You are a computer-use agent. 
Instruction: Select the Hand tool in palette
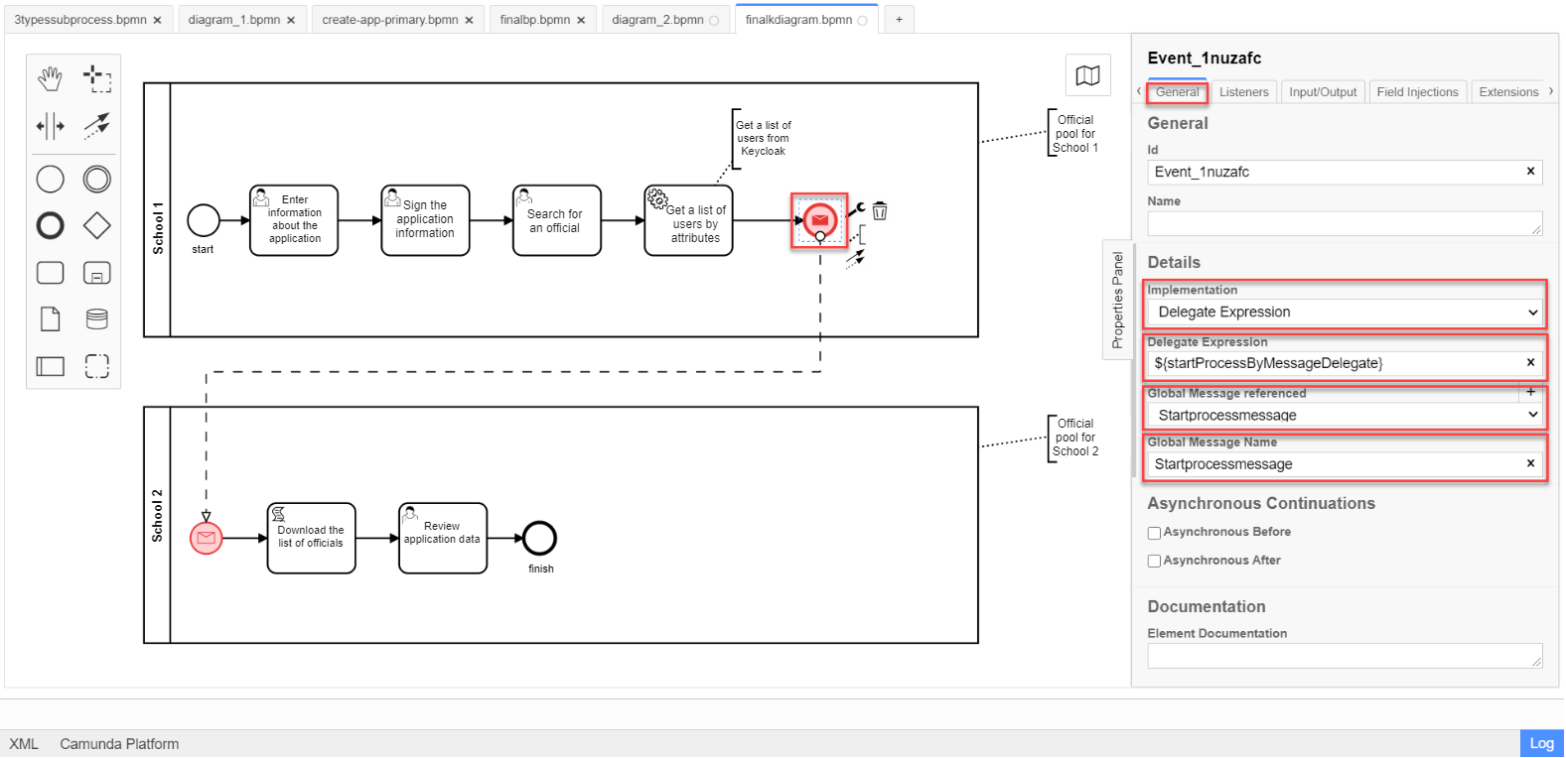pos(50,78)
